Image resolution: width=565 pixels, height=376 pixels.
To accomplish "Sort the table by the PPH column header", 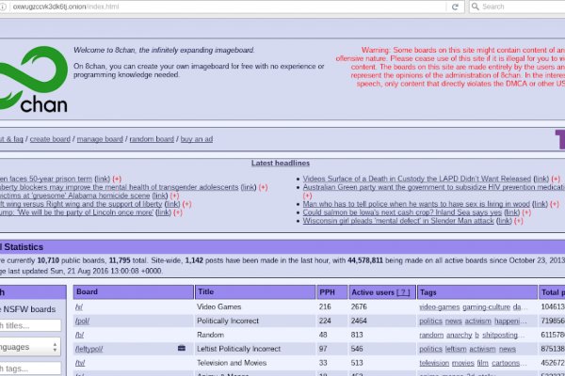I will [x=326, y=292].
